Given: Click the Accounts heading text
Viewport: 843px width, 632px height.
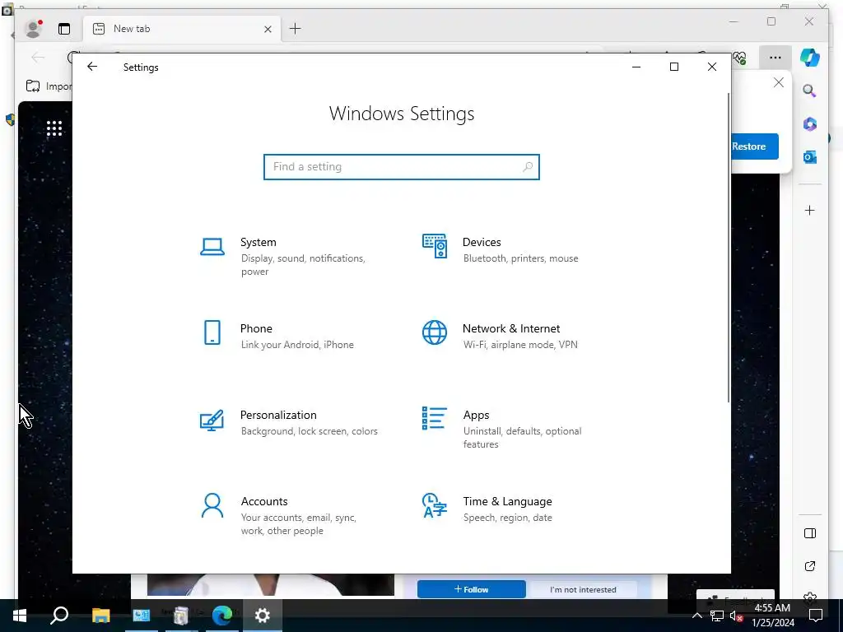Looking at the screenshot, I should pos(264,501).
